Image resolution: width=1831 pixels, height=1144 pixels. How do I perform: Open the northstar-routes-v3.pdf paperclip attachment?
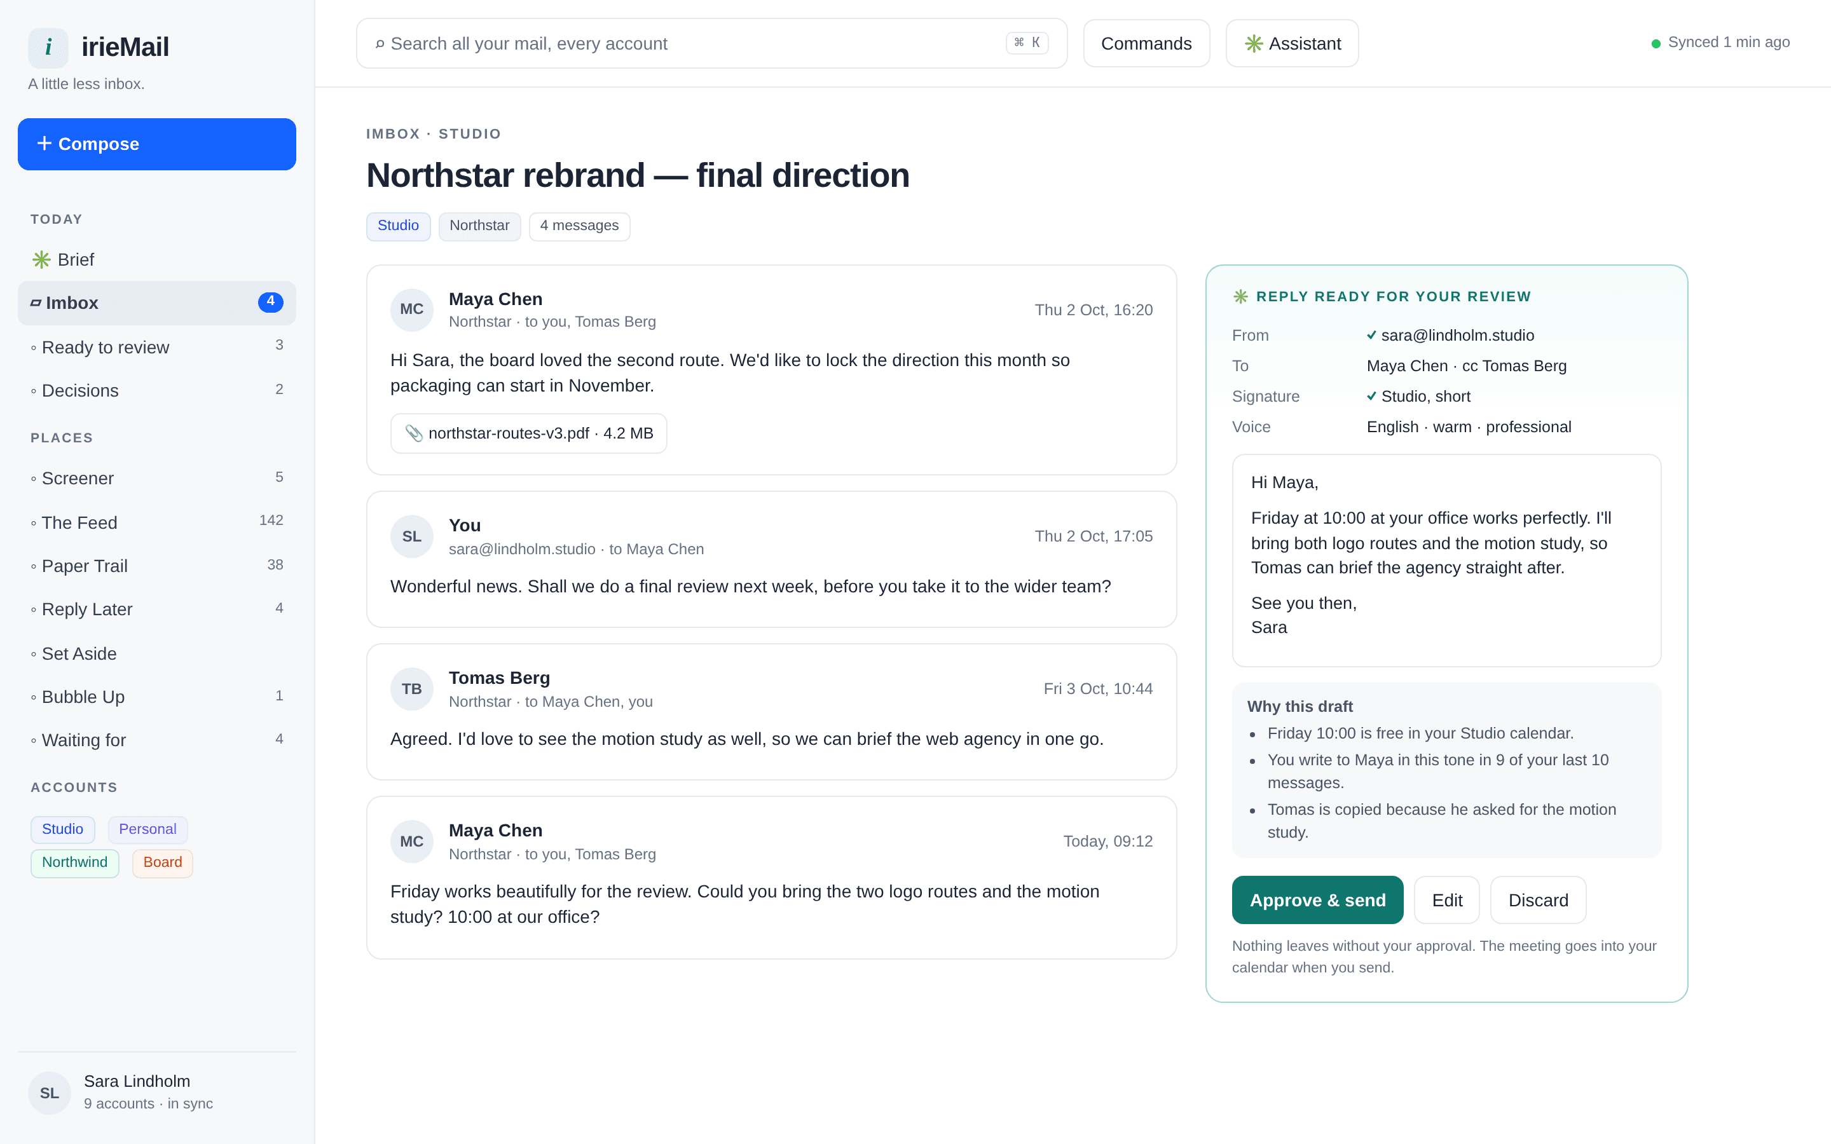(x=528, y=433)
